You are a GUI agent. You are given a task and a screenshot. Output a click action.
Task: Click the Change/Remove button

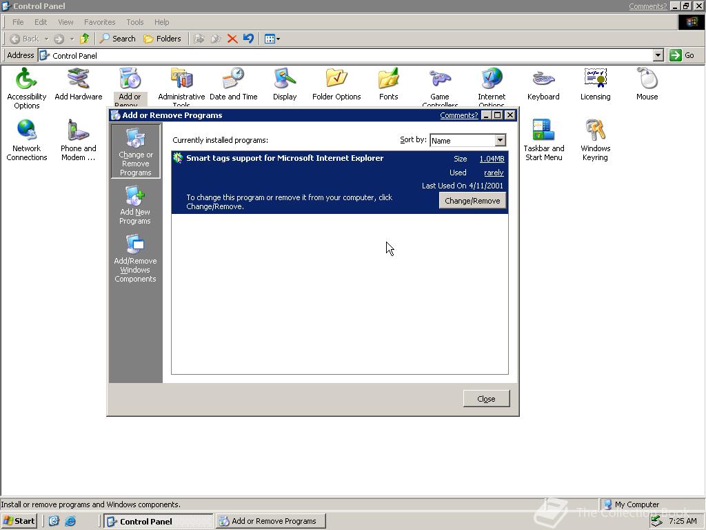point(472,201)
